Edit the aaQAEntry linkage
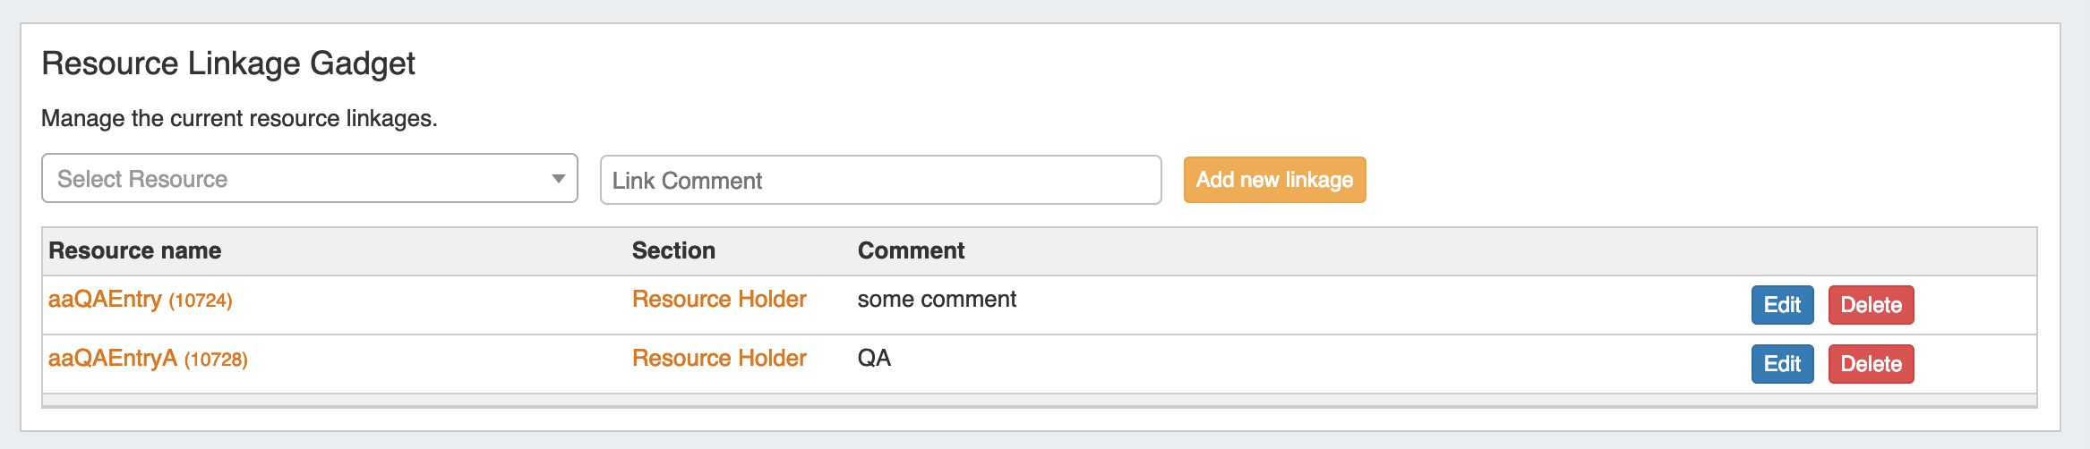The image size is (2090, 449). (x=1782, y=305)
